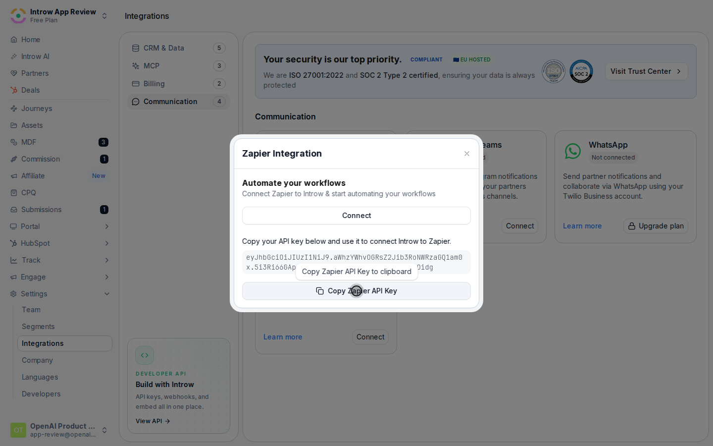713x446 pixels.
Task: Collapse the Settings section chevron
Action: (106, 294)
